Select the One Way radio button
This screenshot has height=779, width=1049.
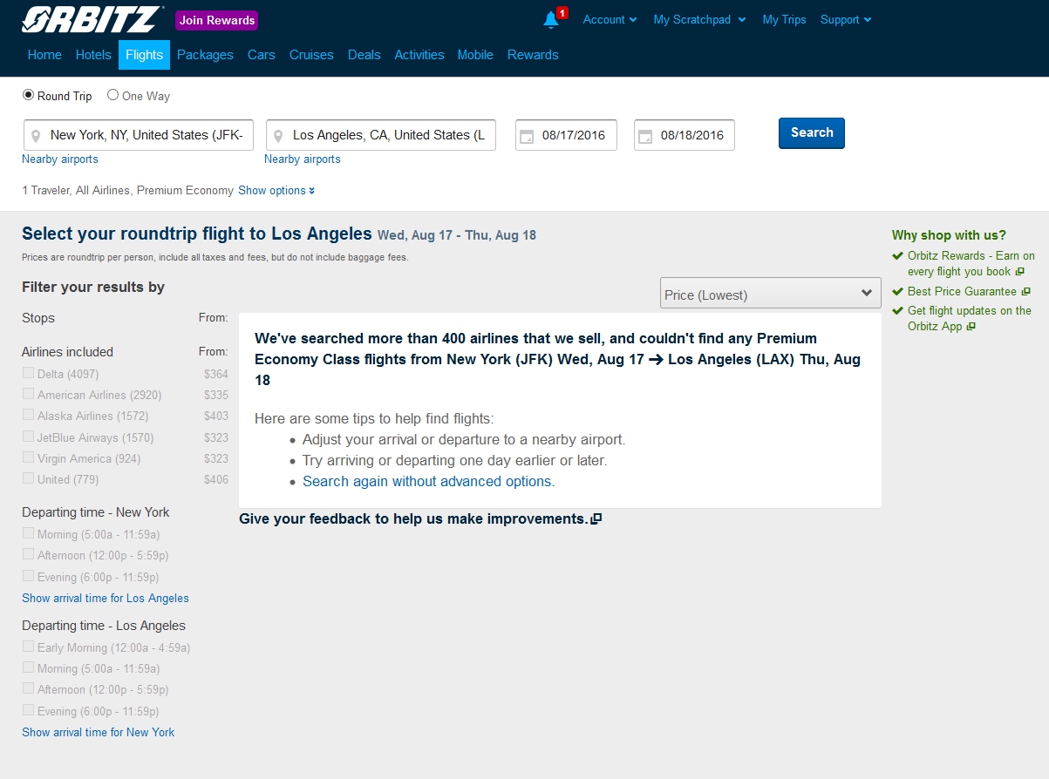click(x=113, y=95)
